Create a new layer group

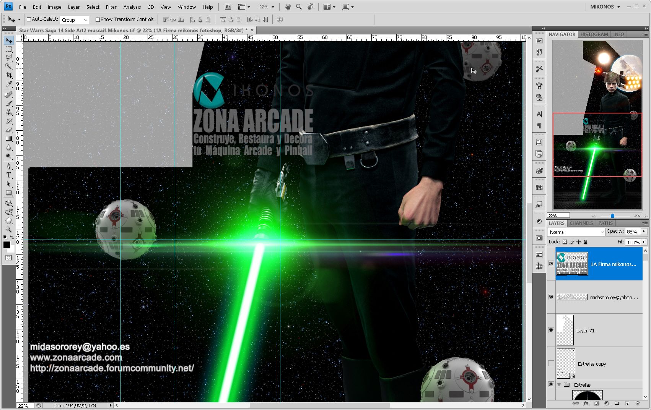pyautogui.click(x=617, y=403)
